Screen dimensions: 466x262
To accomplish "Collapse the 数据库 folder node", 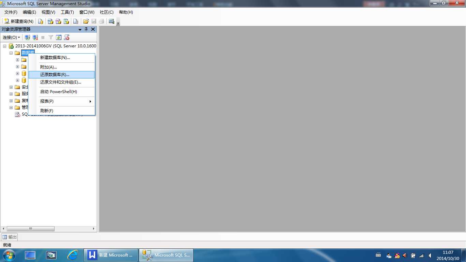I will pyautogui.click(x=11, y=53).
